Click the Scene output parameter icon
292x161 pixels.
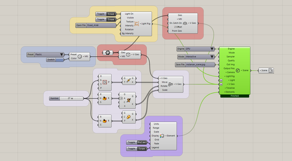(270, 70)
